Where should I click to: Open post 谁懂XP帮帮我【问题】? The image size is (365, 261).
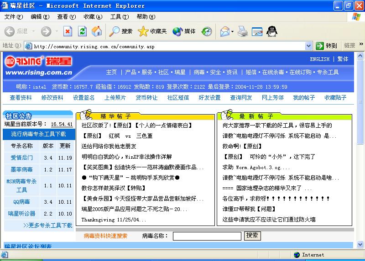click(x=249, y=209)
